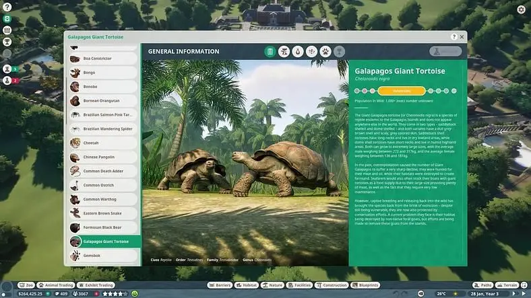
Task: Open the top-left help question icon
Action: [x=7, y=7]
